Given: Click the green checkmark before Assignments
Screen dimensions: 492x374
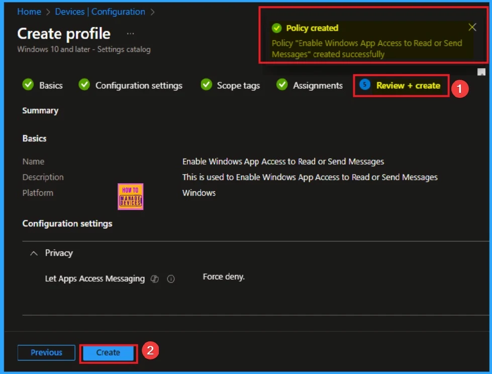Looking at the screenshot, I should [x=282, y=85].
